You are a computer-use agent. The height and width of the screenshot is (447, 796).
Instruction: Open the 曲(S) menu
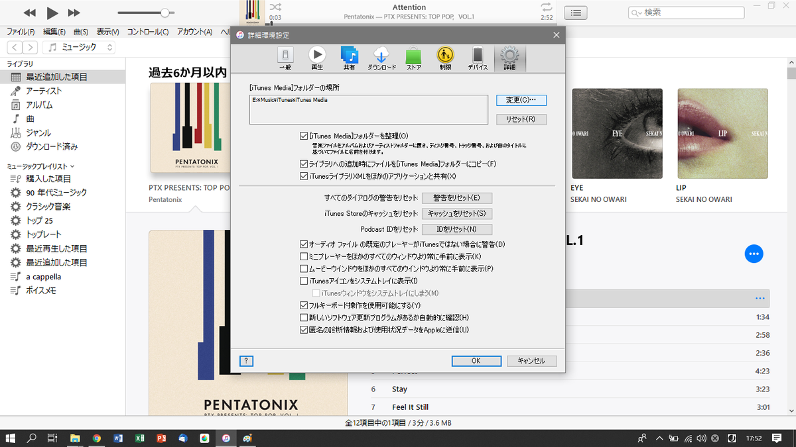point(81,32)
